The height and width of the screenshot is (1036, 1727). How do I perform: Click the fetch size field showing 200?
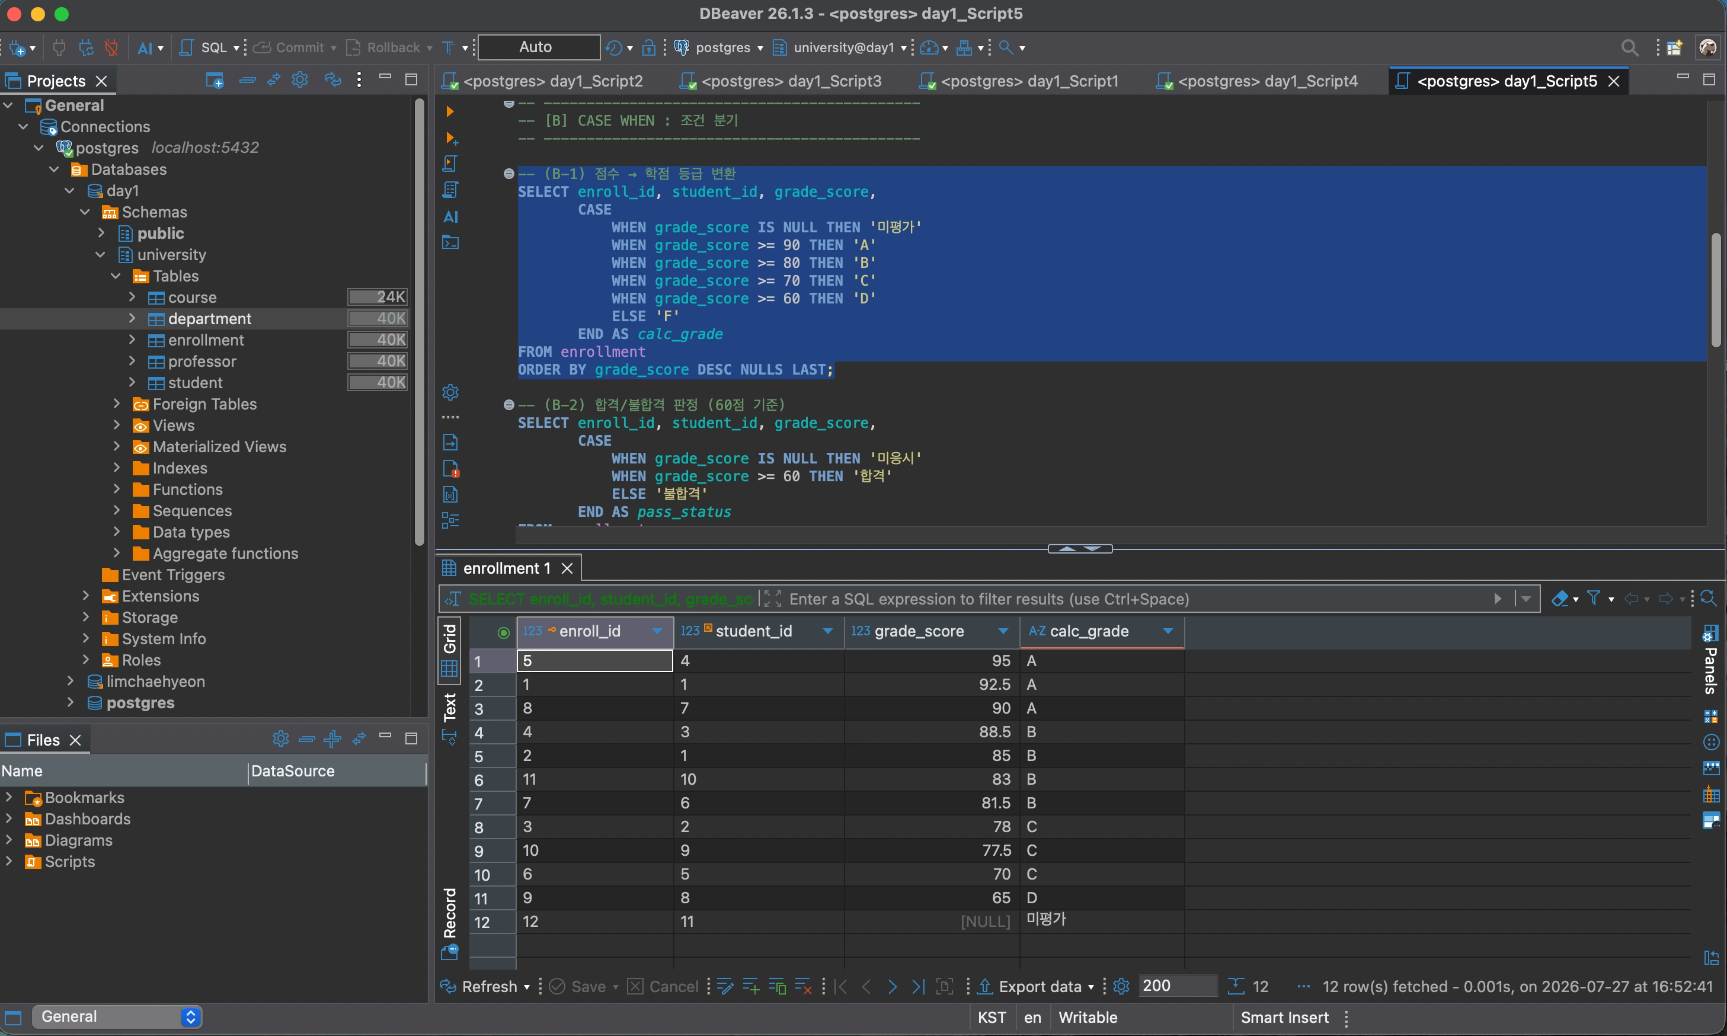(1177, 986)
